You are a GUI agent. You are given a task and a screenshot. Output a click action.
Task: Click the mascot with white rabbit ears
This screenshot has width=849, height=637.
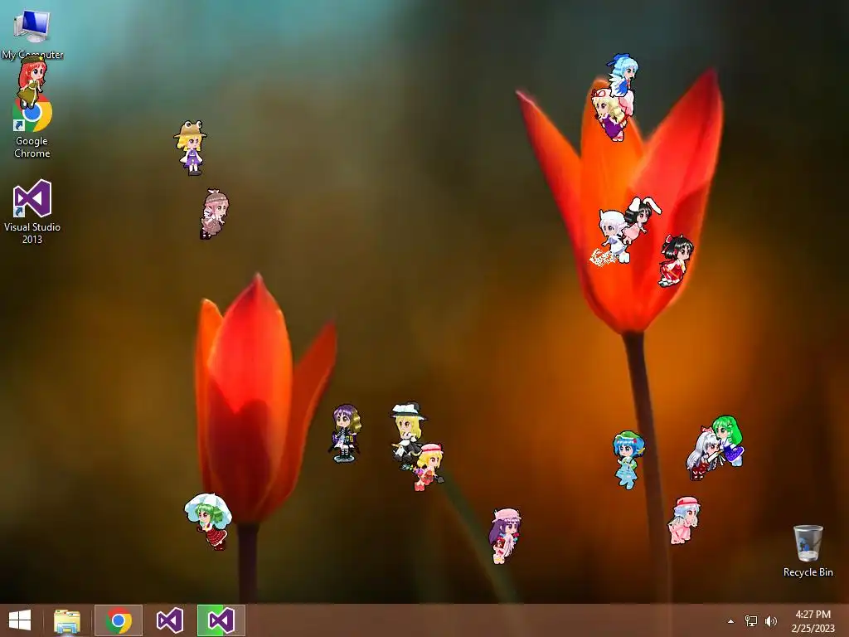pyautogui.click(x=641, y=219)
